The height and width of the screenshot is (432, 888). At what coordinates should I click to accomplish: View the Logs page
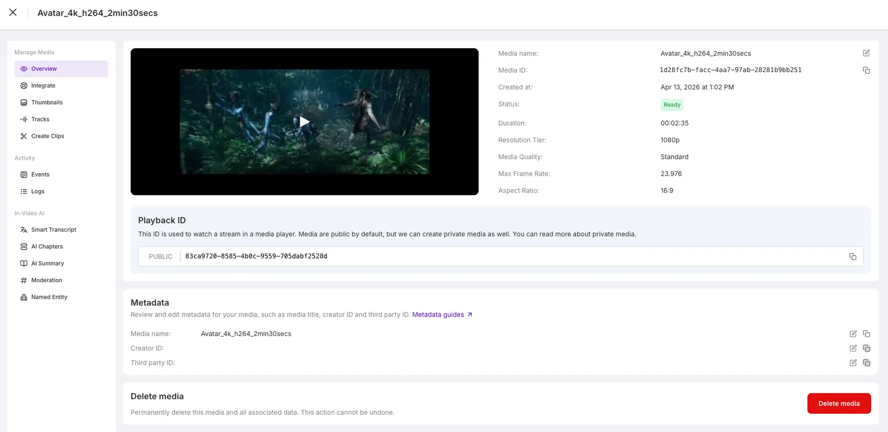point(61,191)
